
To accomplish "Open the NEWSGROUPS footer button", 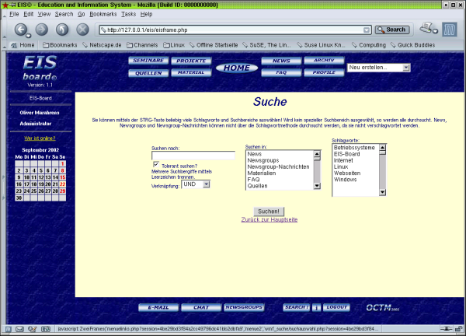I will pyautogui.click(x=244, y=307).
